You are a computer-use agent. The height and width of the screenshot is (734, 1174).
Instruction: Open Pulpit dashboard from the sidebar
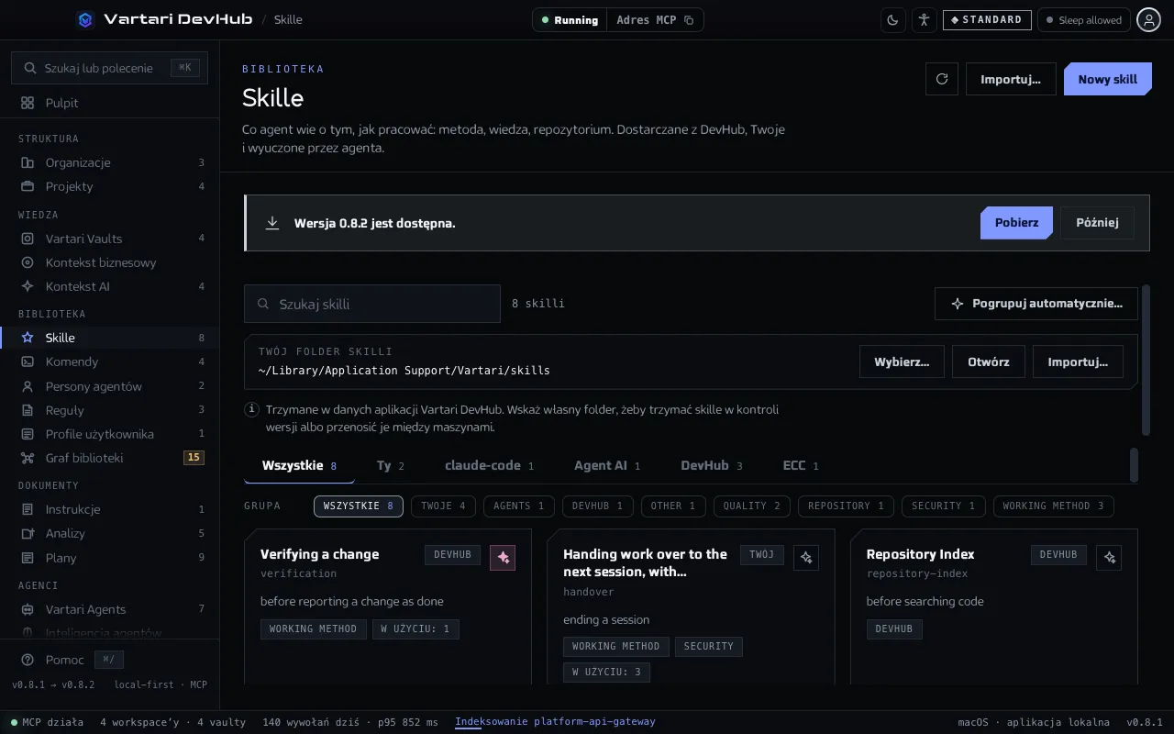pyautogui.click(x=110, y=103)
